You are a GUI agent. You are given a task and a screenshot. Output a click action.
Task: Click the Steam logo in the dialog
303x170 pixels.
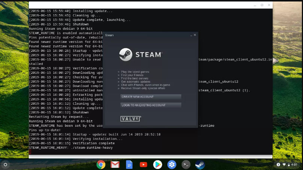(x=141, y=54)
